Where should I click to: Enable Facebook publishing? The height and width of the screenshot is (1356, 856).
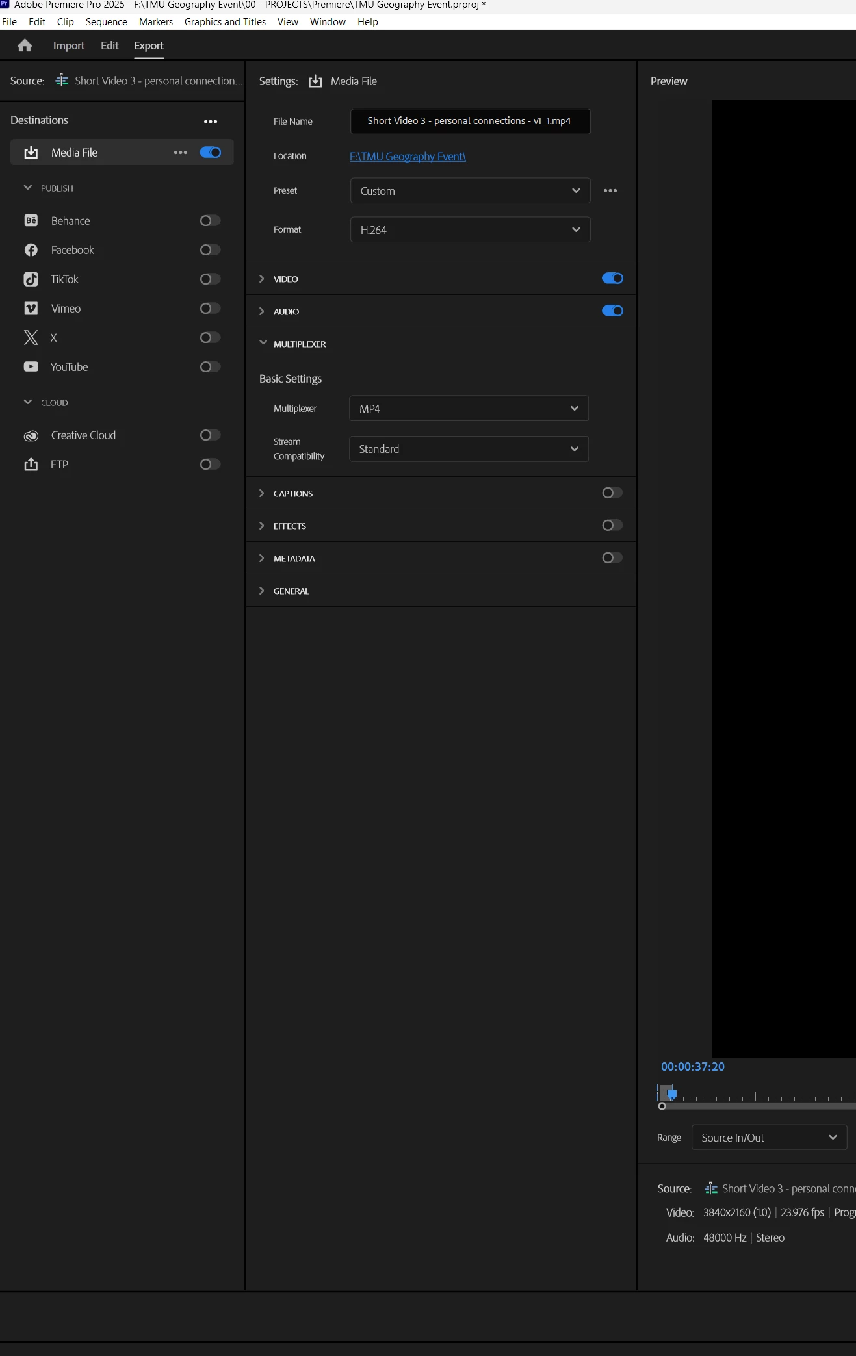point(210,249)
